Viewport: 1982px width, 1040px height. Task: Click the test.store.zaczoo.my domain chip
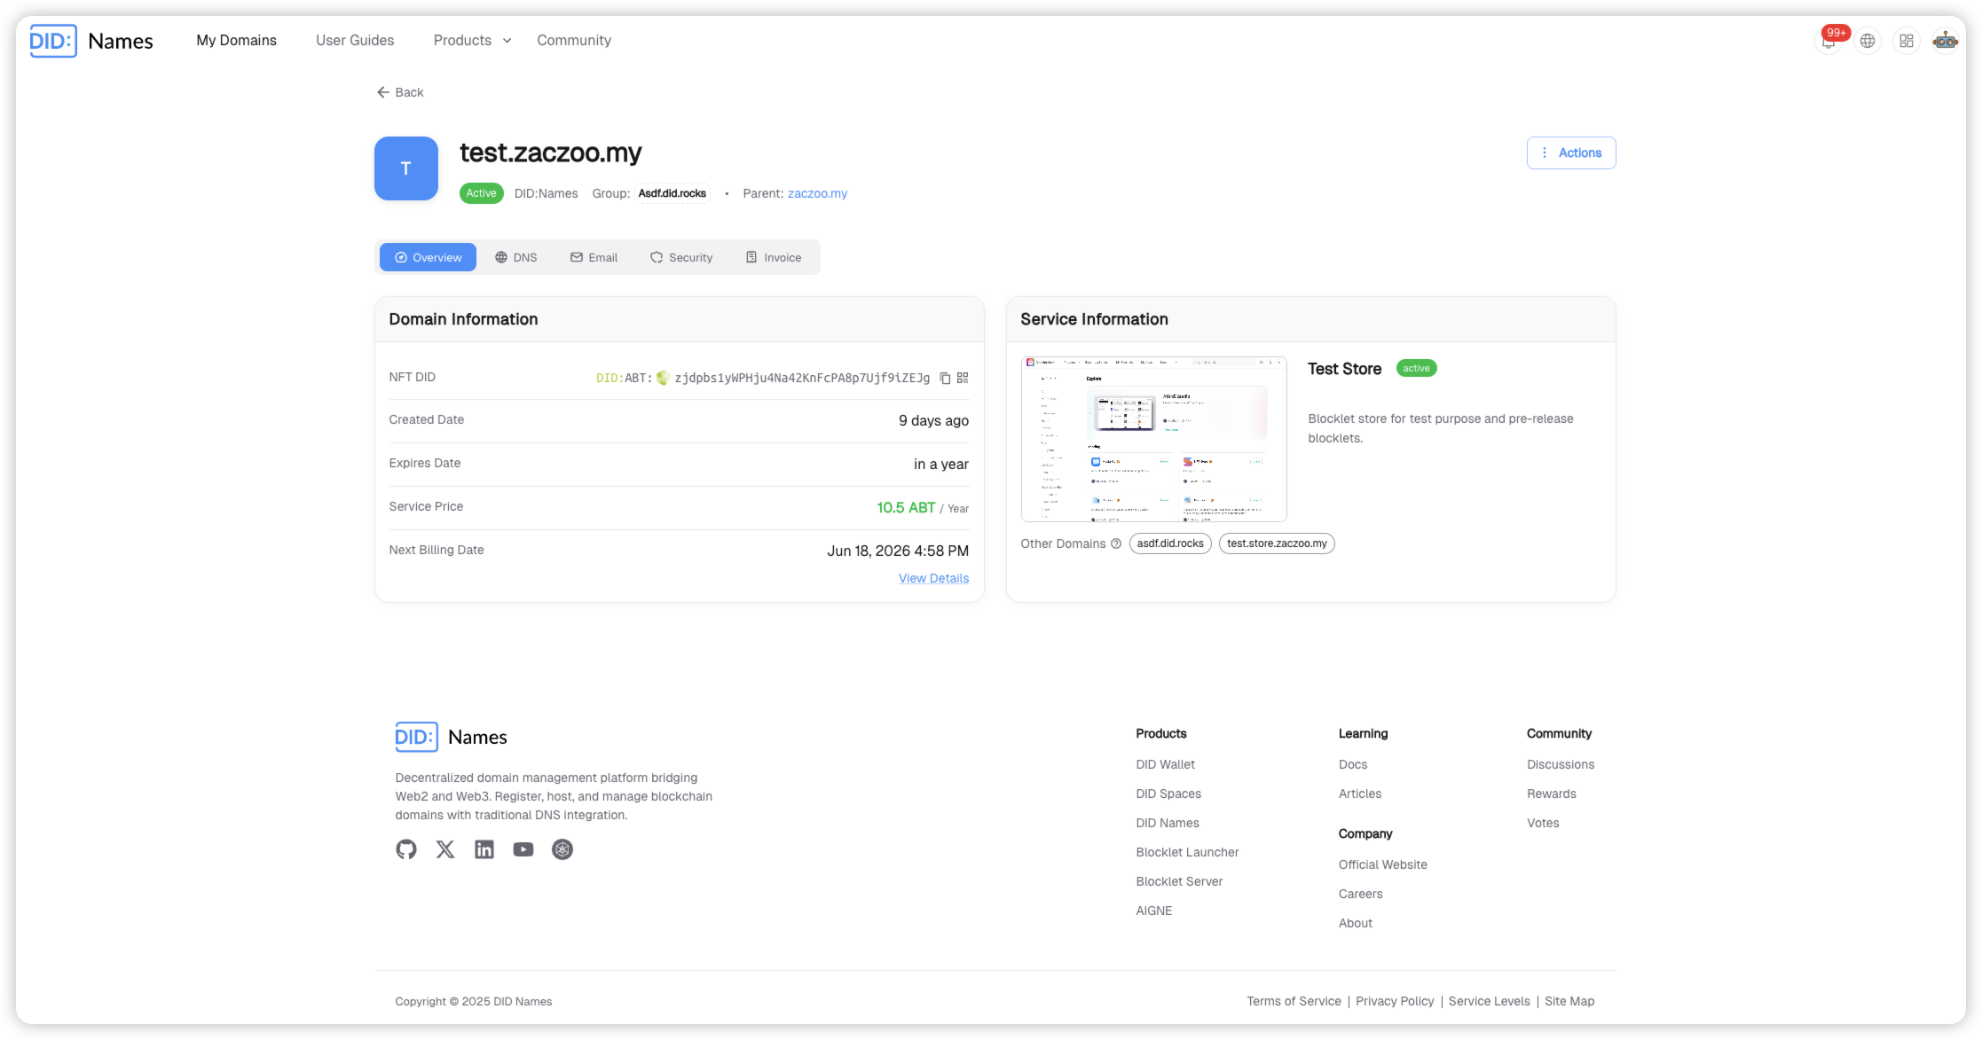pos(1276,543)
